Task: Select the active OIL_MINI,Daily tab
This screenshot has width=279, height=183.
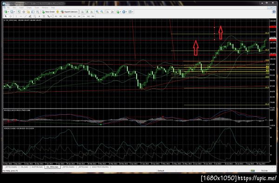Action: (53, 167)
